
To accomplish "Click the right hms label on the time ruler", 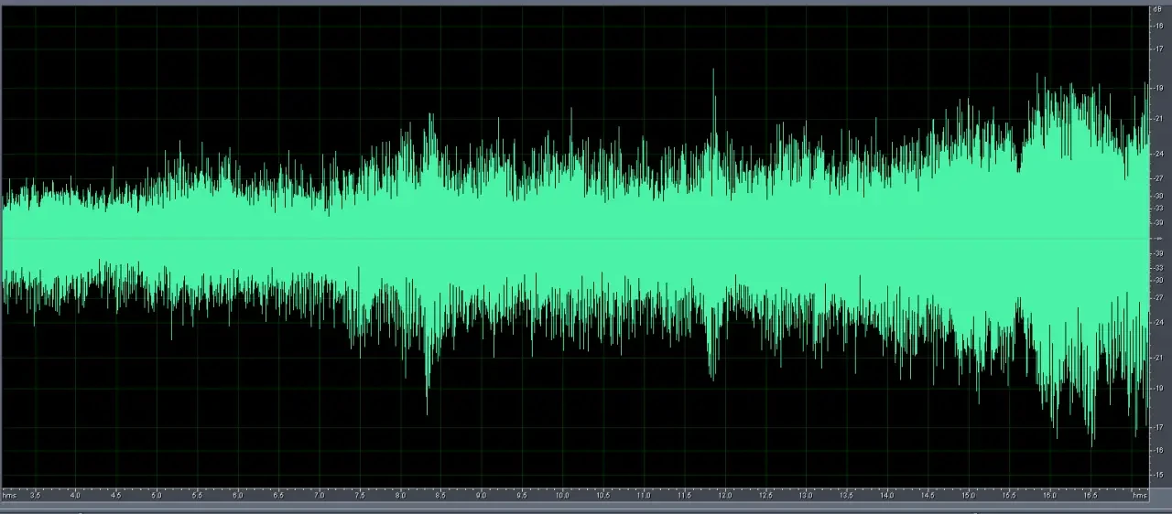I will (1139, 495).
